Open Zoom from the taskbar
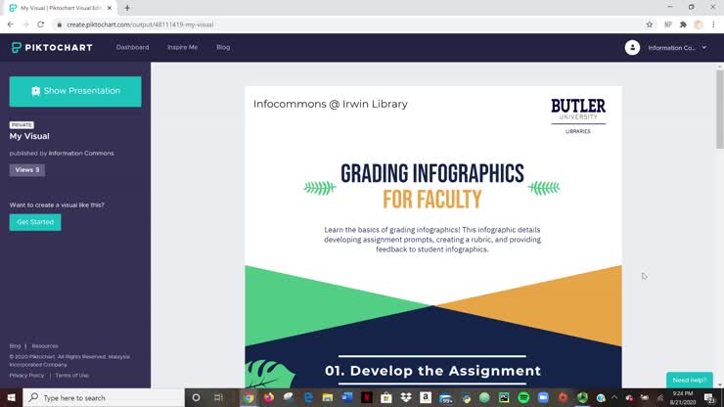 pyautogui.click(x=543, y=398)
